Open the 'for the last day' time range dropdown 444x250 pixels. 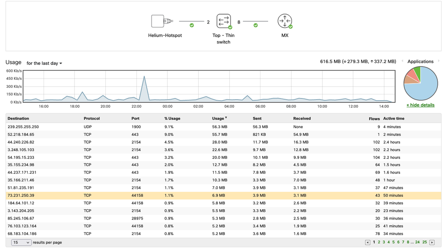pyautogui.click(x=44, y=63)
